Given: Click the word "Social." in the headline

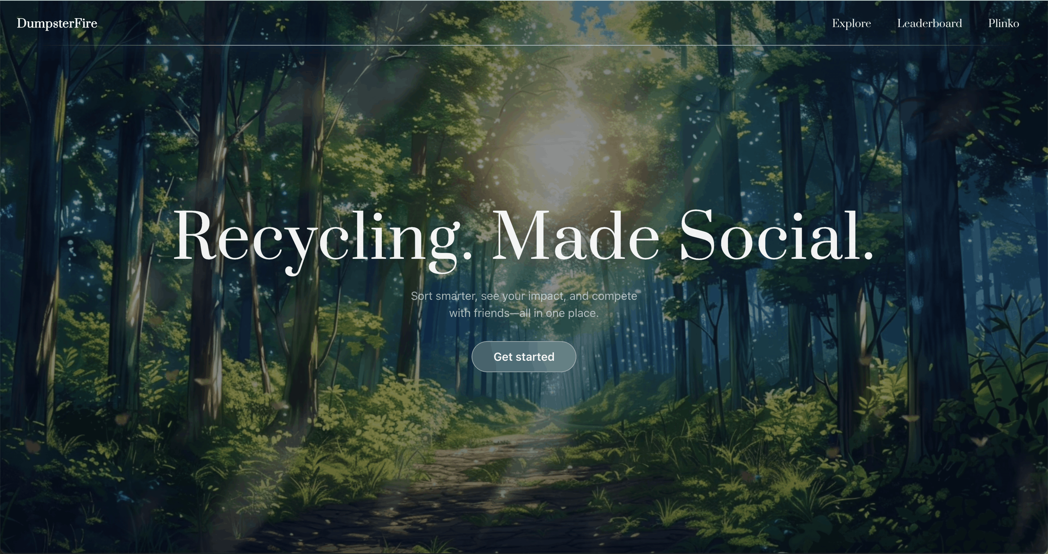Looking at the screenshot, I should (777, 235).
